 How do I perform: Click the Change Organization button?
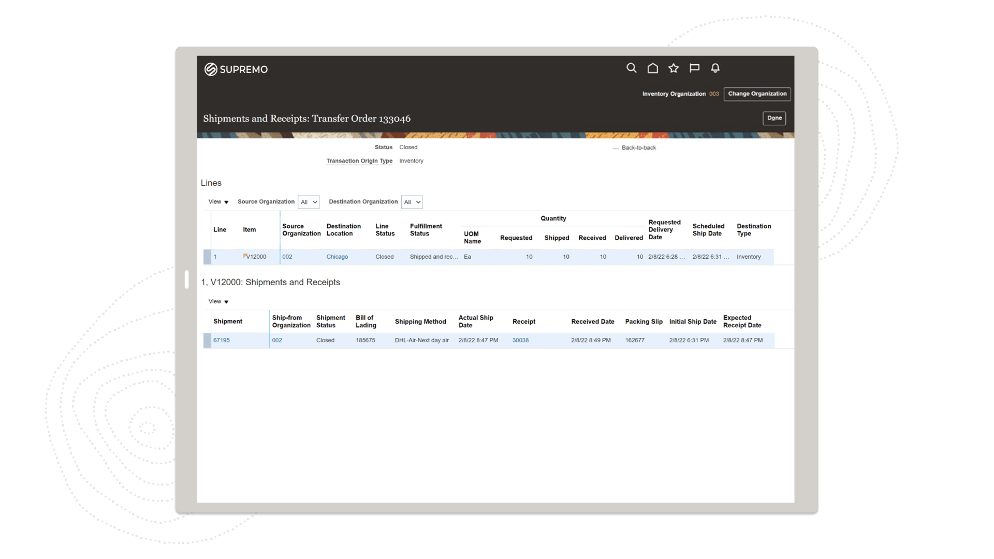757,94
